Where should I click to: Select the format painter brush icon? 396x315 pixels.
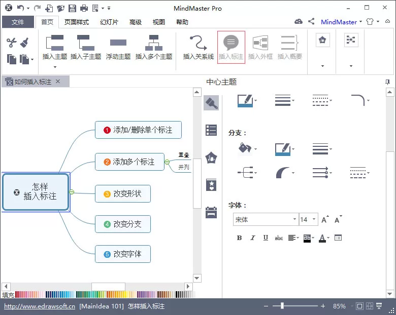(24, 43)
